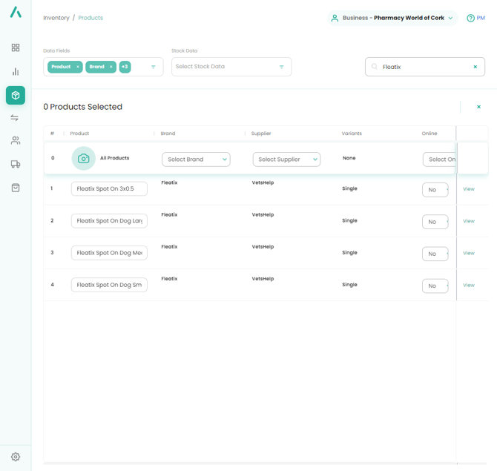This screenshot has height=471, width=497.
Task: Open the Online dropdown for row 1
Action: pyautogui.click(x=435, y=190)
